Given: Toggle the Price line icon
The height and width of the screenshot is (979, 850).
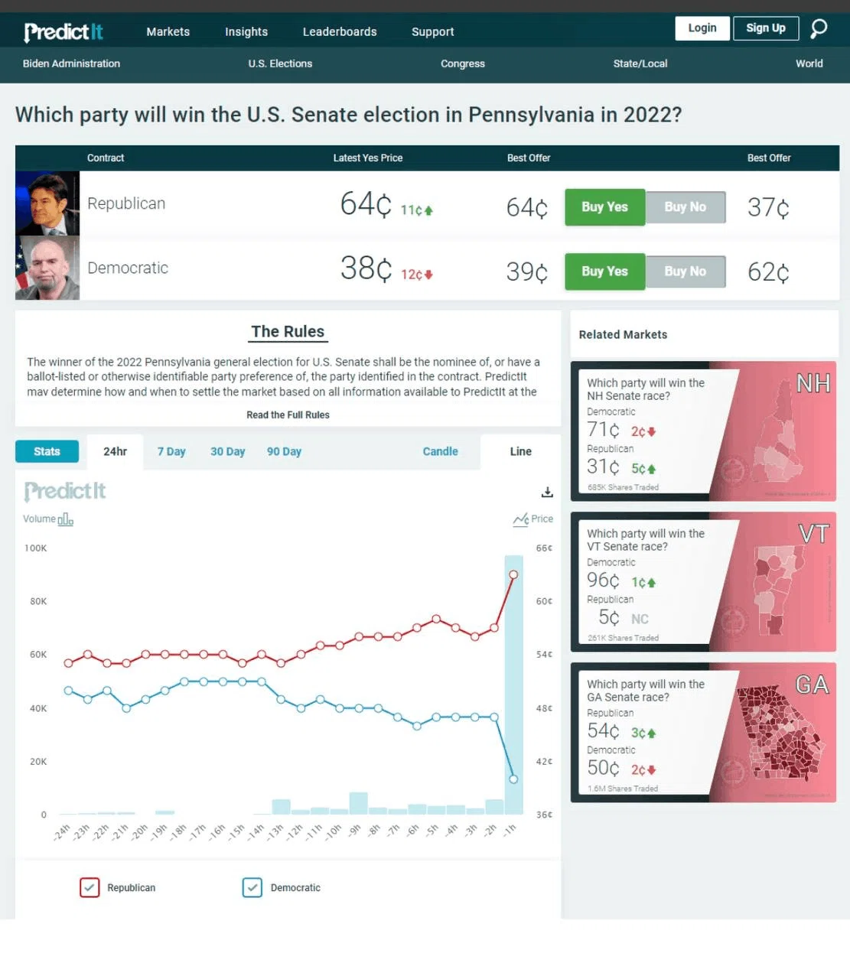Looking at the screenshot, I should (x=520, y=519).
